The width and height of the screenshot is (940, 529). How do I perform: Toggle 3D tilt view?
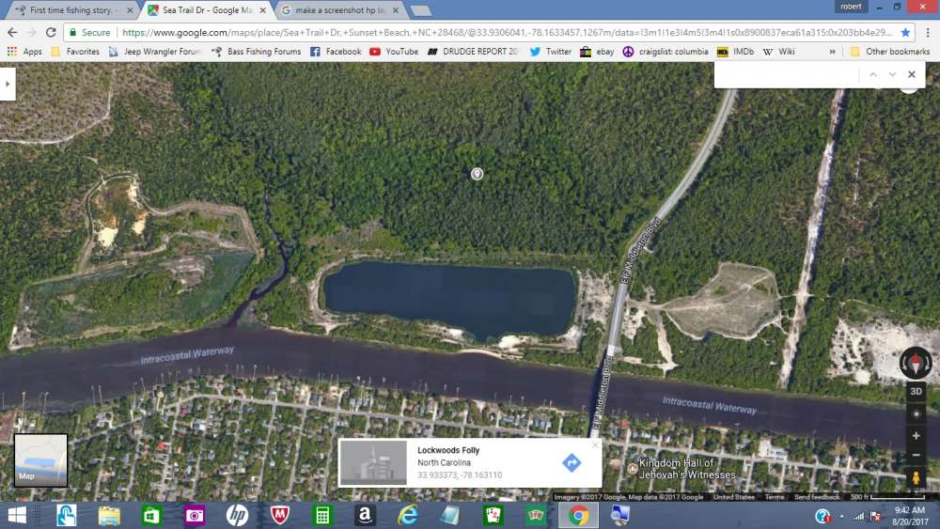[x=916, y=391]
